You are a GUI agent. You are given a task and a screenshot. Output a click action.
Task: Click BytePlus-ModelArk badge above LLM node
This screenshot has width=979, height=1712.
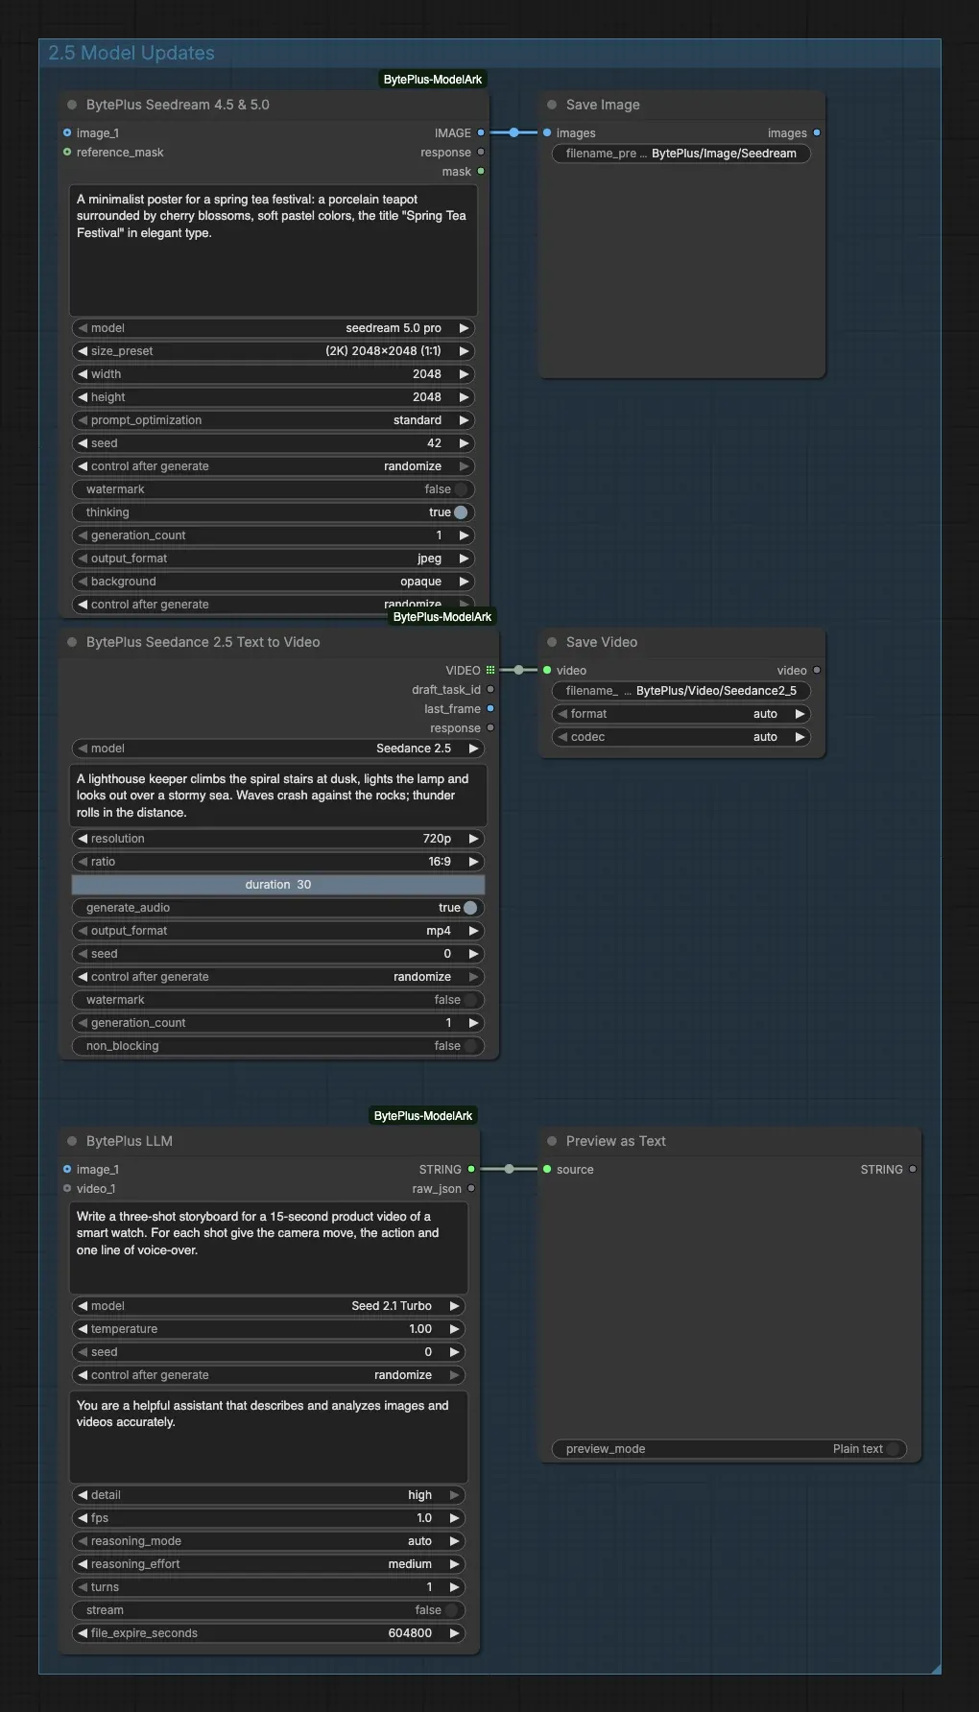tap(423, 1116)
